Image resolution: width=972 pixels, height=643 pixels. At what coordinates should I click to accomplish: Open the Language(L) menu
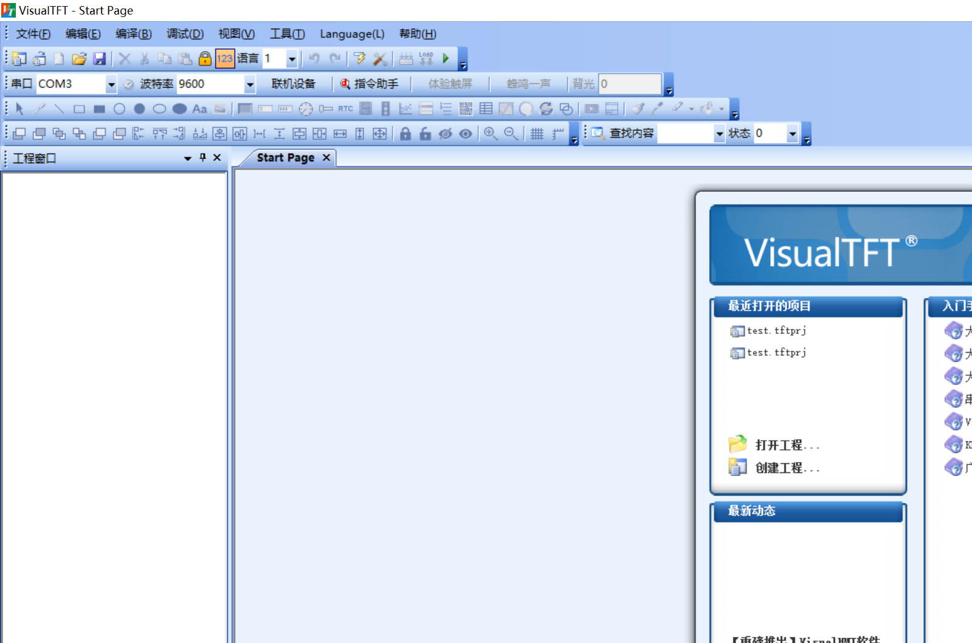352,34
